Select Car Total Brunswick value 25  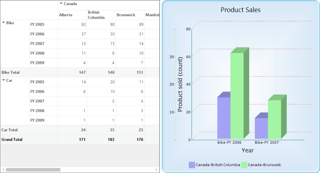[x=130, y=130]
